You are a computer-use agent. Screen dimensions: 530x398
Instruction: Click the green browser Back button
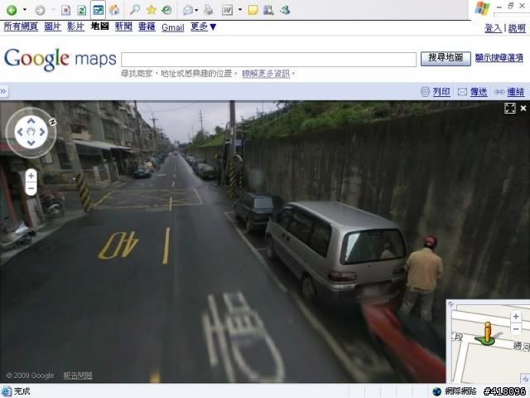pyautogui.click(x=12, y=10)
